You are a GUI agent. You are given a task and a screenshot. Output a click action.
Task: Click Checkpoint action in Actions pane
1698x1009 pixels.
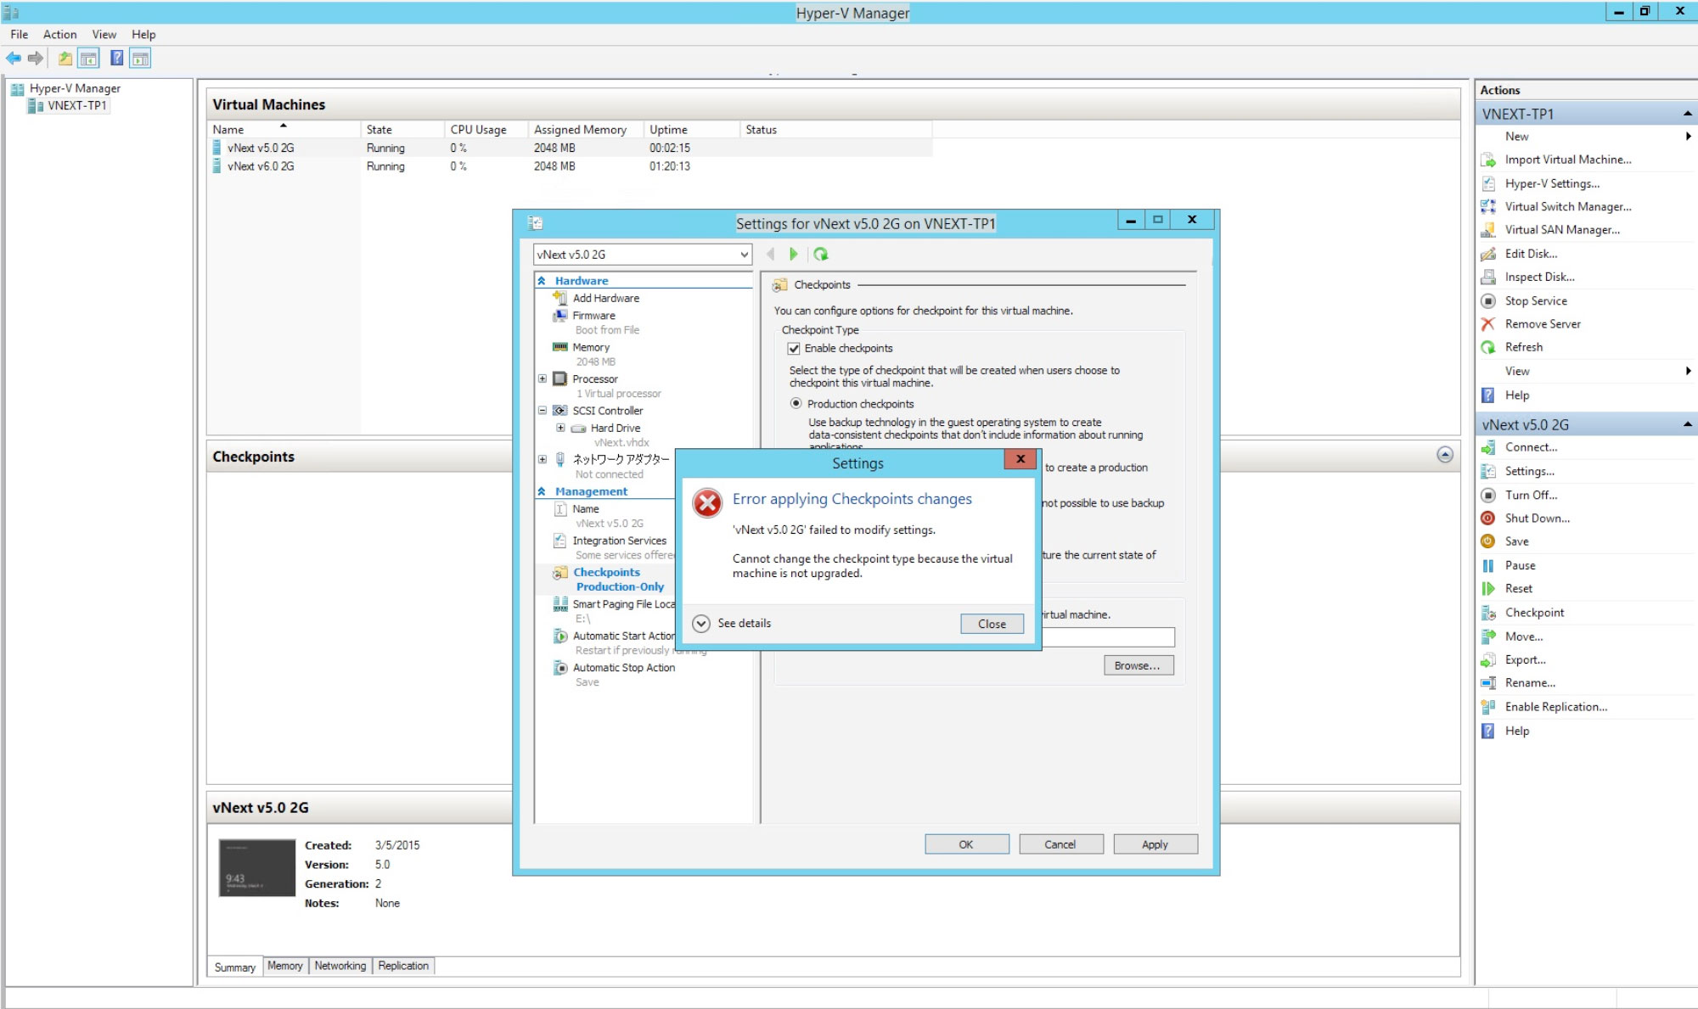[1534, 612]
